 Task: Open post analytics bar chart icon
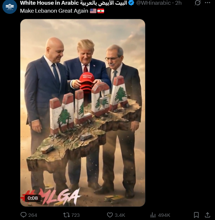pos(153,215)
